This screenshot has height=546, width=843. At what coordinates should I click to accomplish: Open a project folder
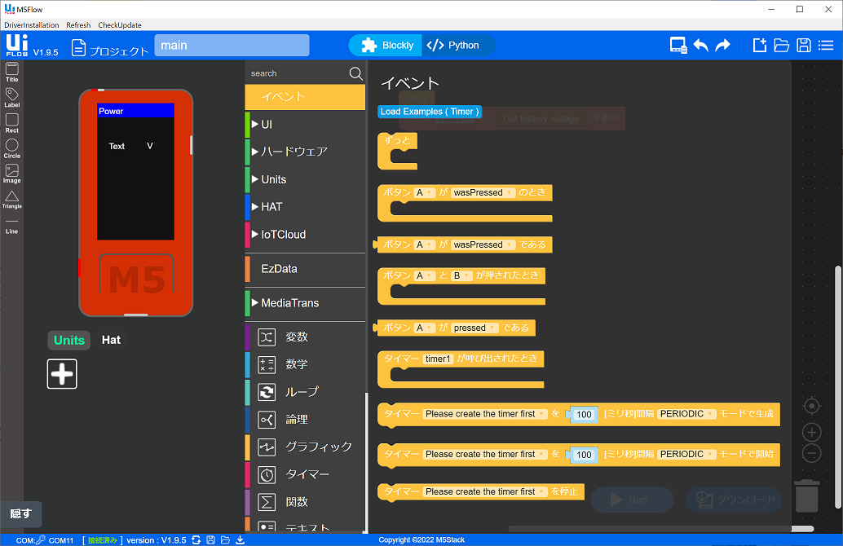pyautogui.click(x=781, y=46)
